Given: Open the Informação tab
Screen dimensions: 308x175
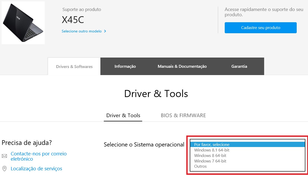Looking at the screenshot, I should [x=125, y=66].
